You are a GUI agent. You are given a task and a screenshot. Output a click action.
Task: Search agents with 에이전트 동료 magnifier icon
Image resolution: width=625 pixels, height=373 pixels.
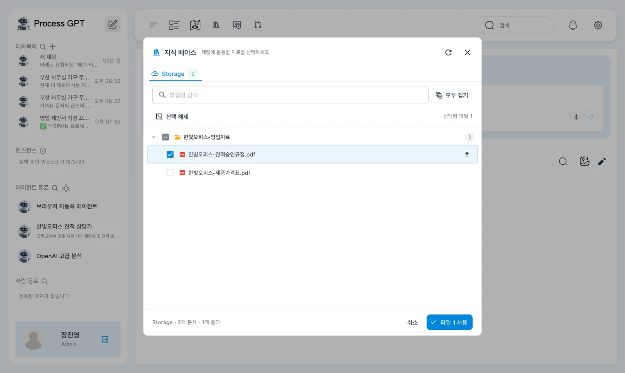[55, 188]
